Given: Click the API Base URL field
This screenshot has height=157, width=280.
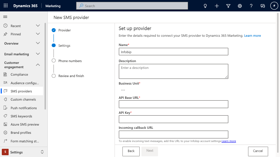Looking at the screenshot, I should 173,104.
